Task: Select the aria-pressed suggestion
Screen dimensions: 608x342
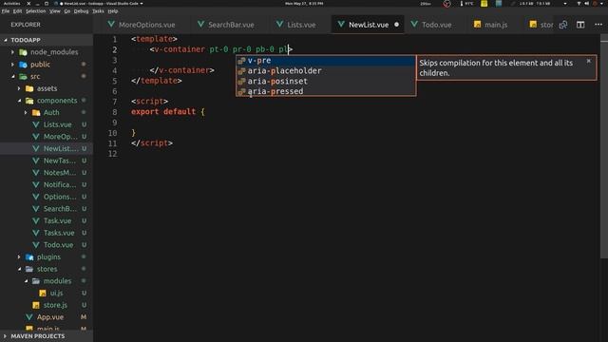Action: (326, 91)
